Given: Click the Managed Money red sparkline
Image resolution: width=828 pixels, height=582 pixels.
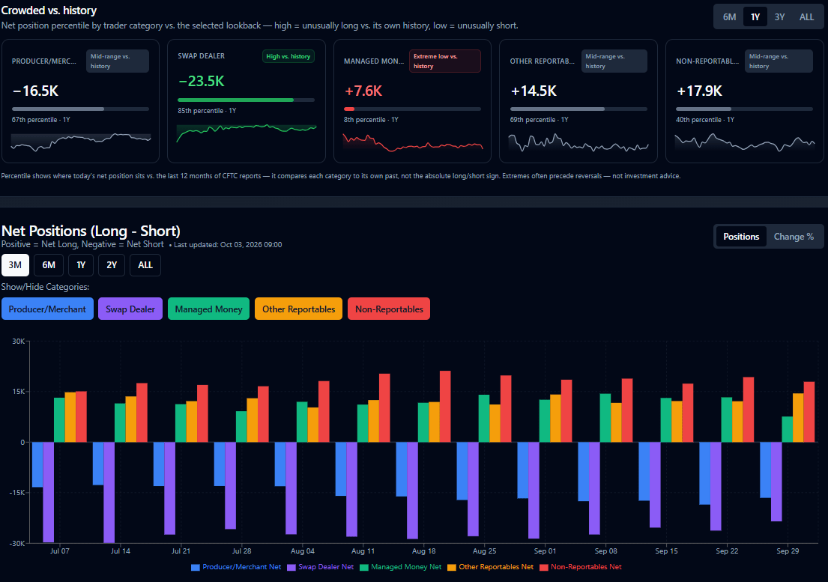Looking at the screenshot, I should [x=413, y=142].
